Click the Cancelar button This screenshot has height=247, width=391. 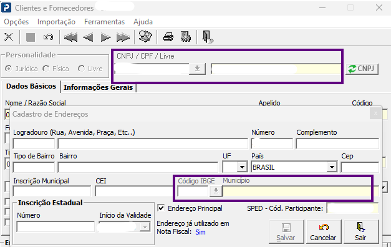click(x=324, y=232)
